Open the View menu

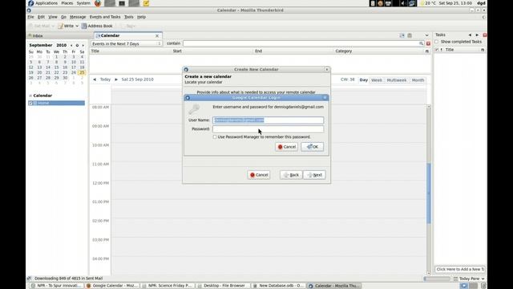click(53, 17)
